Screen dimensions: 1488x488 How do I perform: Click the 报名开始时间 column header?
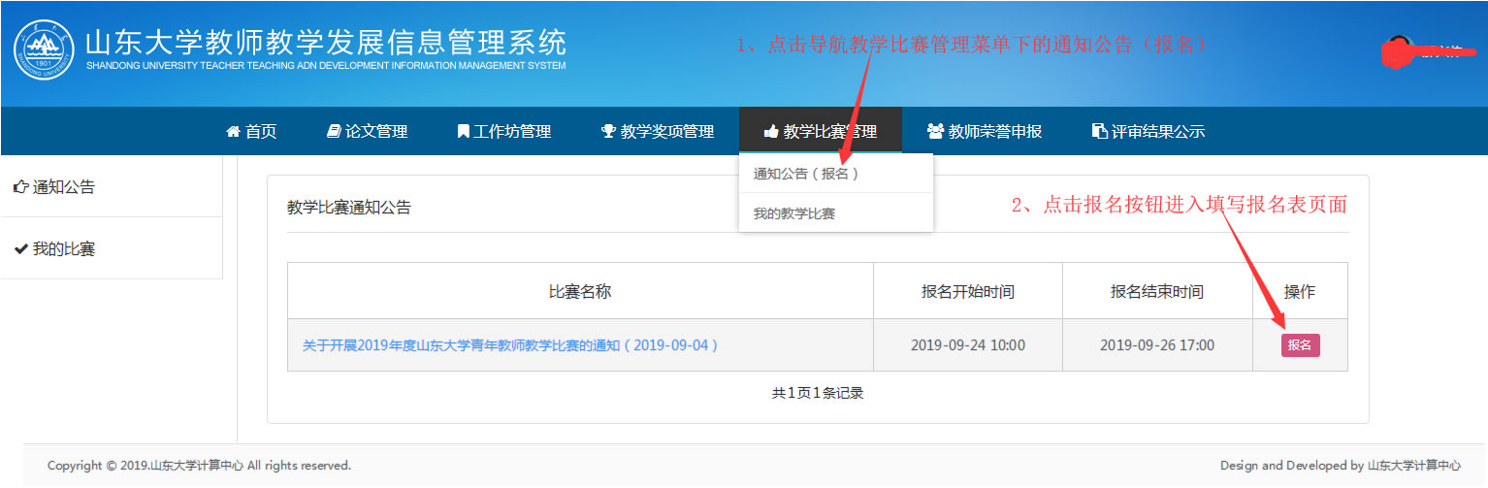[x=967, y=291]
